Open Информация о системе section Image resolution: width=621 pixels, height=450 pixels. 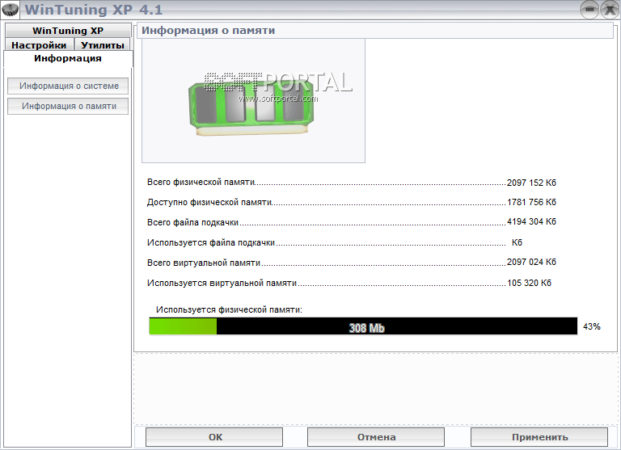click(x=68, y=86)
